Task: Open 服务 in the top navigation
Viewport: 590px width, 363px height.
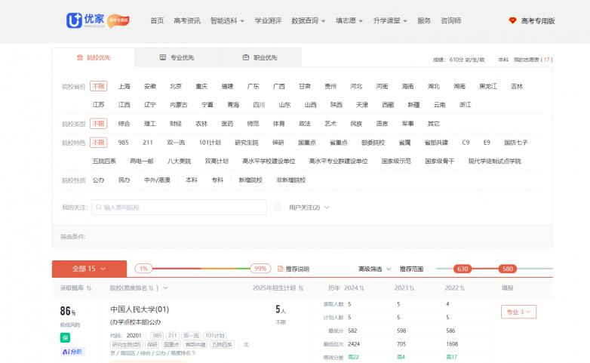Action: pos(424,20)
